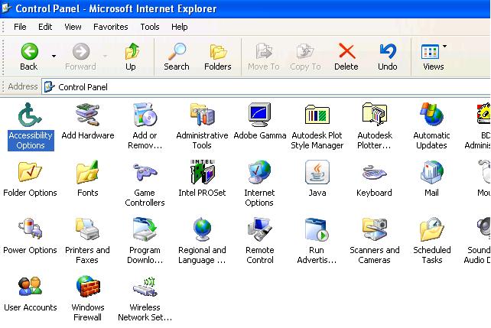Click the Undo toolbar button
Image resolution: width=491 pixels, height=328 pixels.
pyautogui.click(x=388, y=57)
